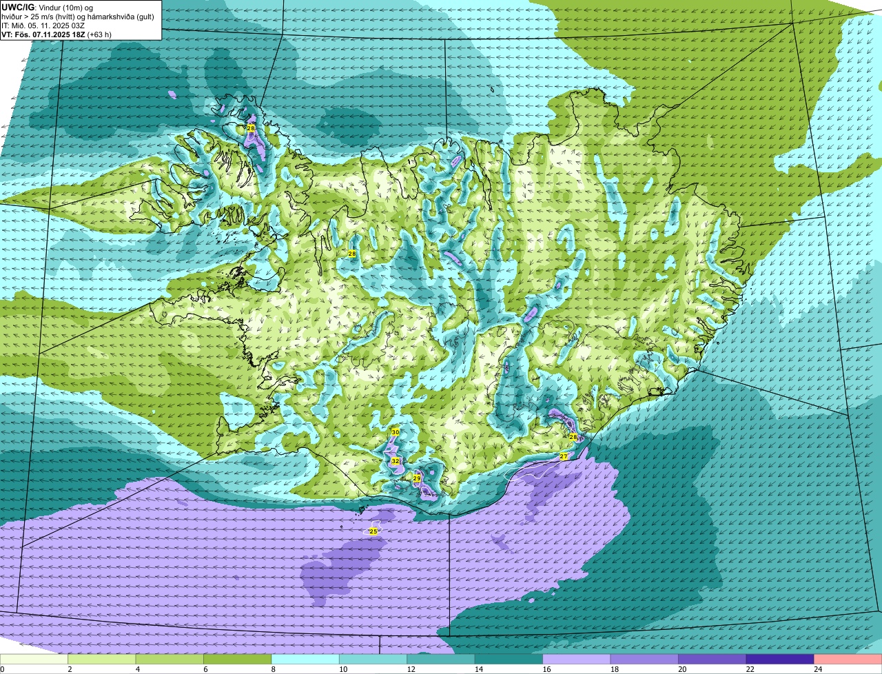Viewport: 882px width, 674px height.
Task: Click the 'IT: Mið. 05. 11. 2025 03Z' line
Action: (43, 25)
